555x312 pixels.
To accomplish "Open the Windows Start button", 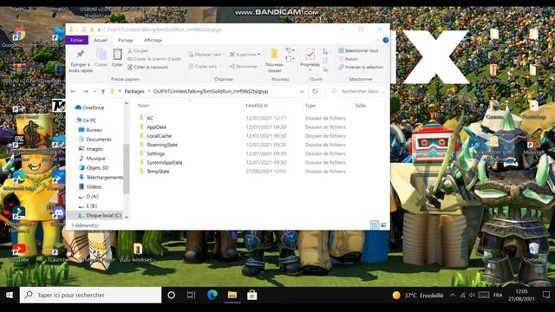I will click(10, 295).
